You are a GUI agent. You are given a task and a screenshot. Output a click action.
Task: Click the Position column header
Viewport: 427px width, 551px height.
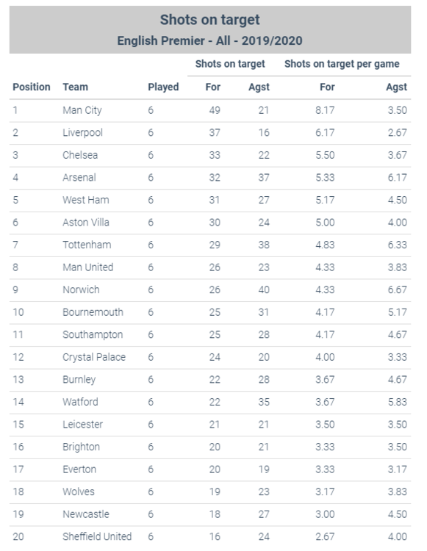32,87
